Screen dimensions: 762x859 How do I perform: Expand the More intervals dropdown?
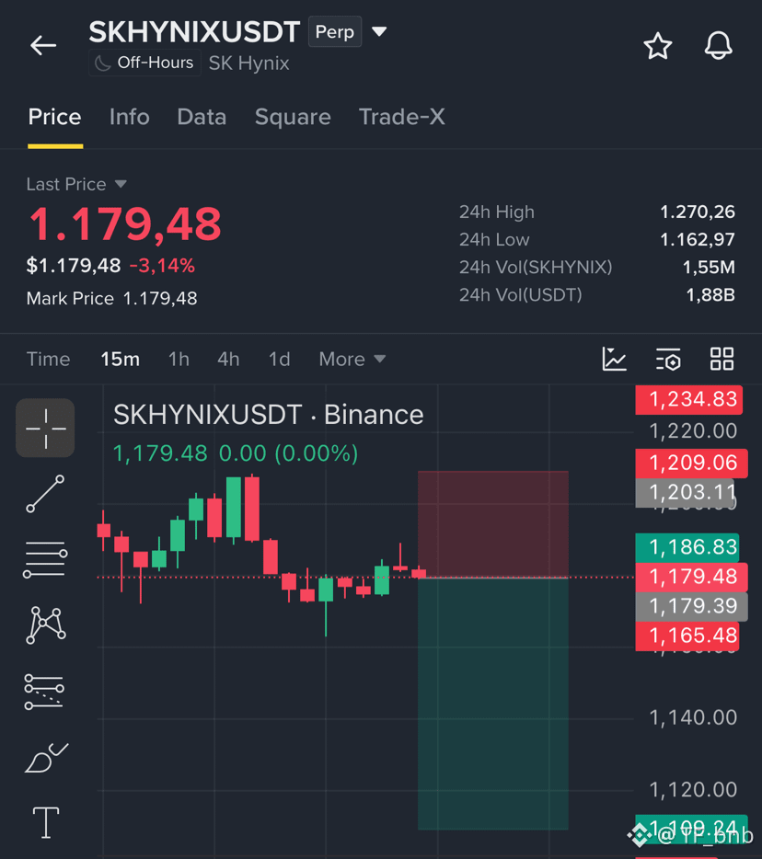tap(352, 360)
